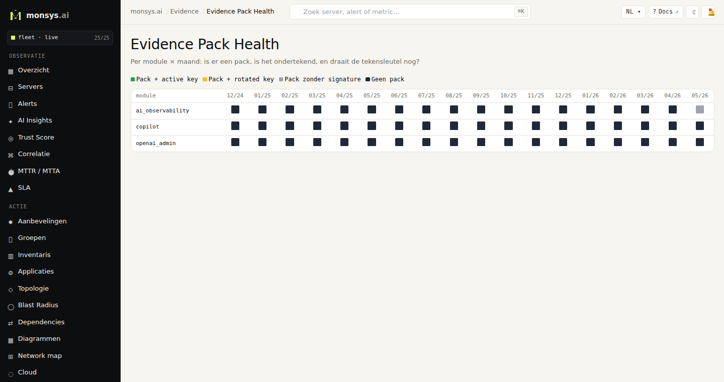Open the Docs link
Image resolution: width=724 pixels, height=382 pixels.
coord(666,12)
